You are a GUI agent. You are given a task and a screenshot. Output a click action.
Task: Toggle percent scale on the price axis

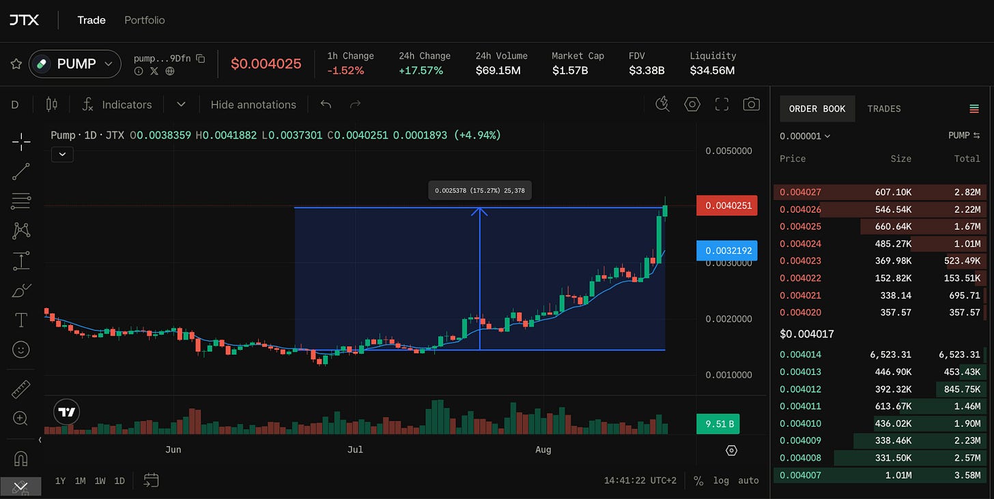(698, 481)
